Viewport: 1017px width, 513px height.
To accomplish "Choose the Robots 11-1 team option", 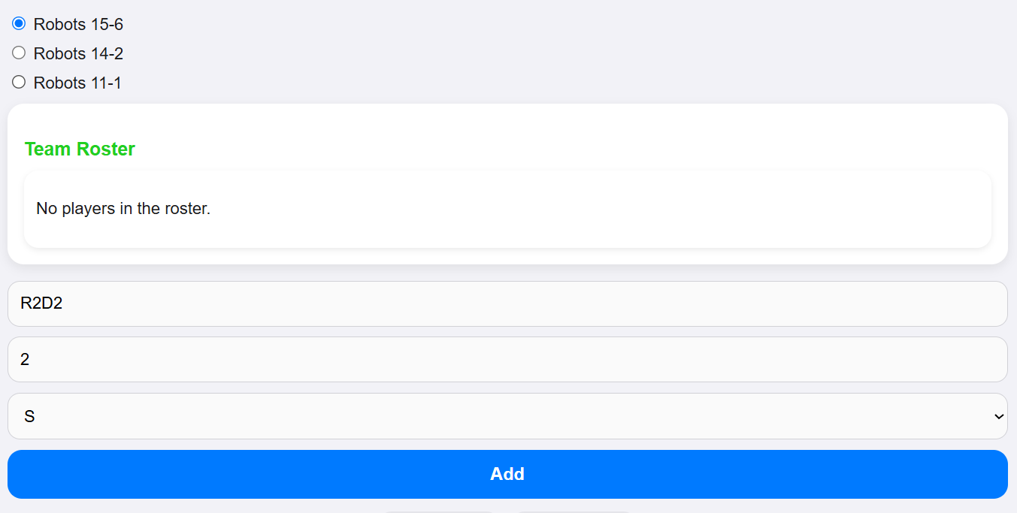I will coord(18,82).
